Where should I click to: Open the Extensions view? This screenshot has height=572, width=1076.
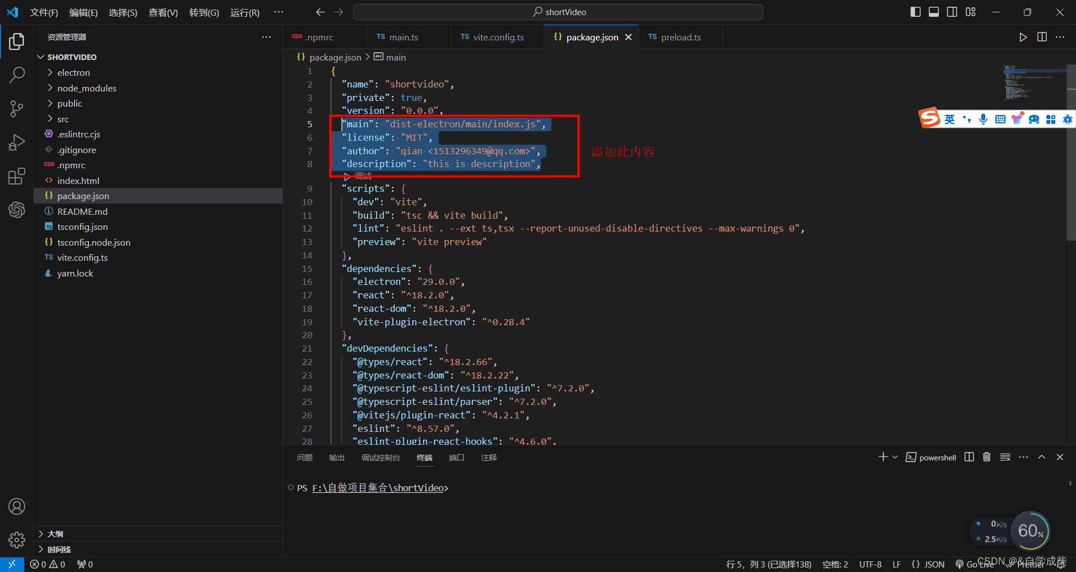click(x=16, y=176)
